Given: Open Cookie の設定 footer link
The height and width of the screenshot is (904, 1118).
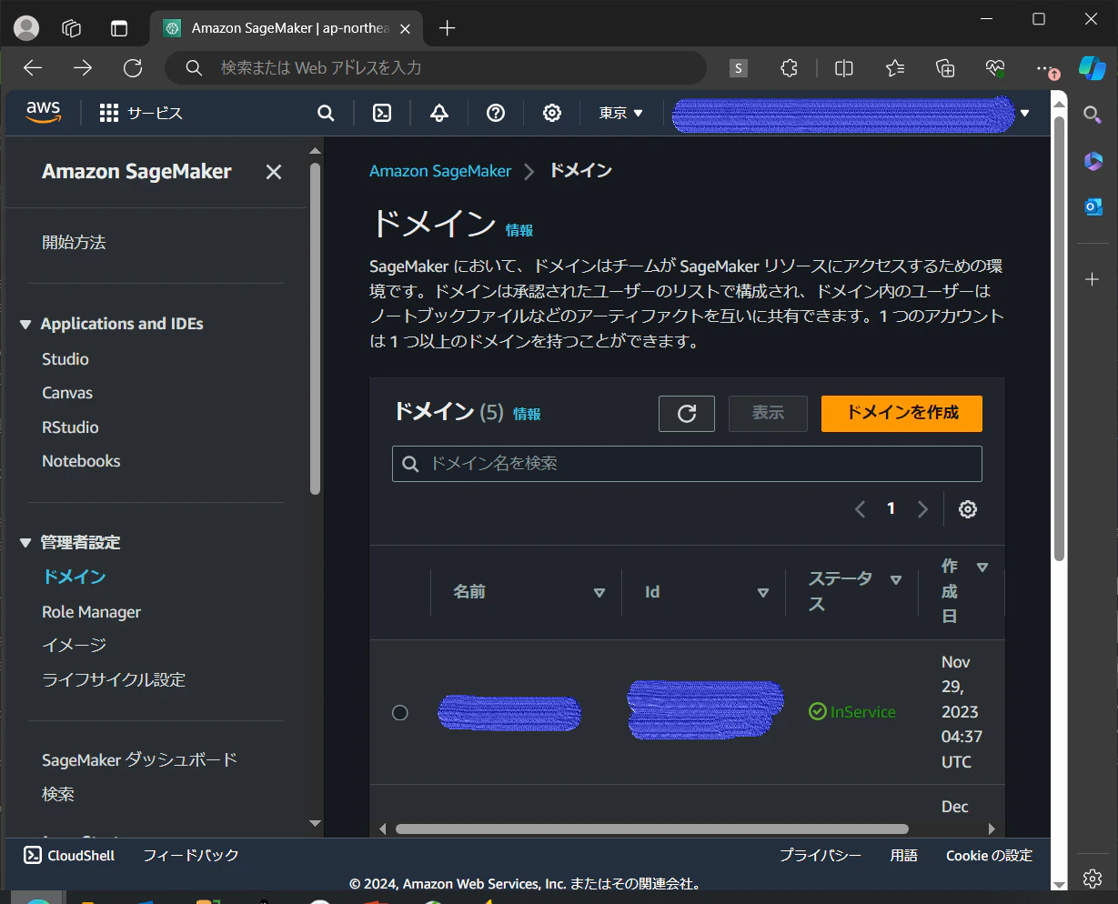Looking at the screenshot, I should coord(989,855).
